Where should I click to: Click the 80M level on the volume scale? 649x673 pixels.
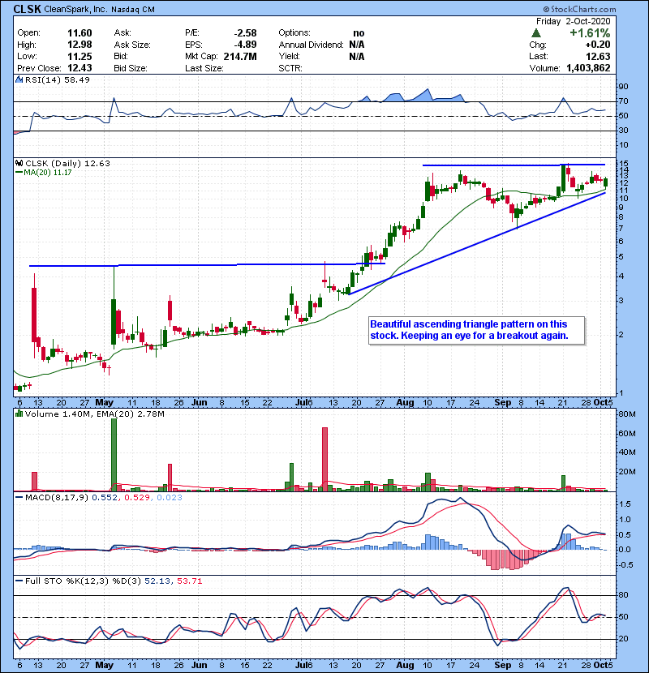click(626, 414)
